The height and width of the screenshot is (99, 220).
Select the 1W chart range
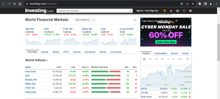click(x=150, y=59)
